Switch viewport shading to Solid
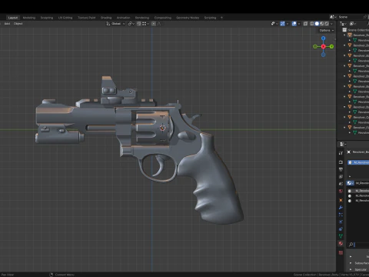The width and height of the screenshot is (369, 277). coord(317,24)
